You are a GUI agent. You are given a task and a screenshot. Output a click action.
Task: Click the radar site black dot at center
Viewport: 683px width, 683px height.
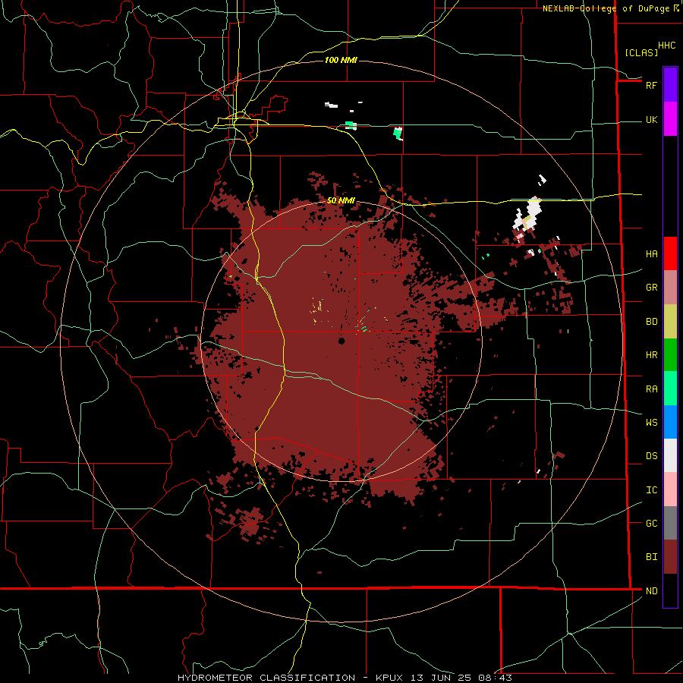click(x=341, y=341)
